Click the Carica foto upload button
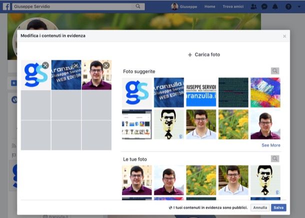Image resolution: width=305 pixels, height=218 pixels. [x=204, y=55]
